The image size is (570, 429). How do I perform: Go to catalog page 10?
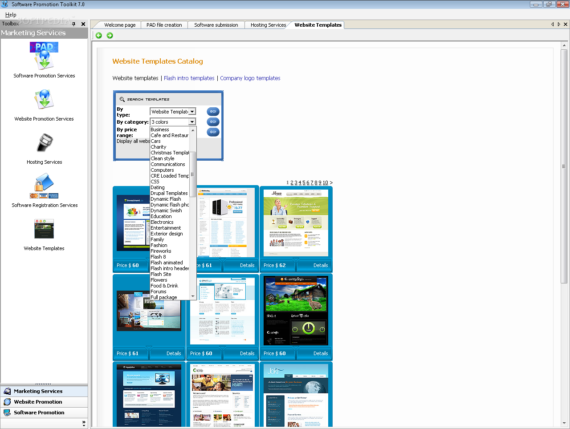(325, 183)
